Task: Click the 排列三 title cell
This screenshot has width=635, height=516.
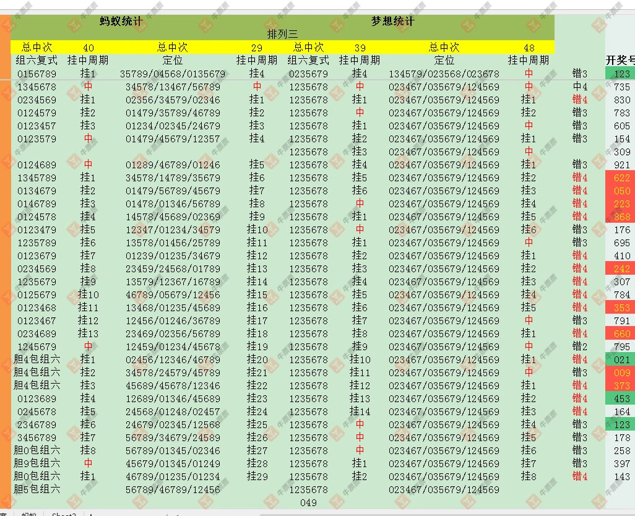Action: point(282,34)
